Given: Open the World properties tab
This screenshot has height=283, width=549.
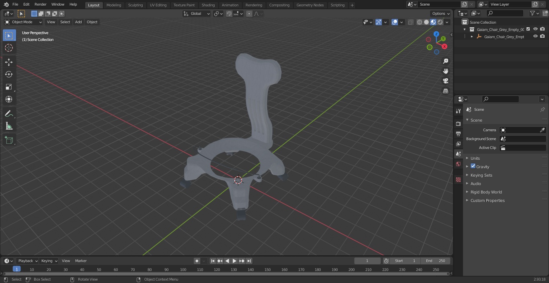Looking at the screenshot, I should click(458, 164).
